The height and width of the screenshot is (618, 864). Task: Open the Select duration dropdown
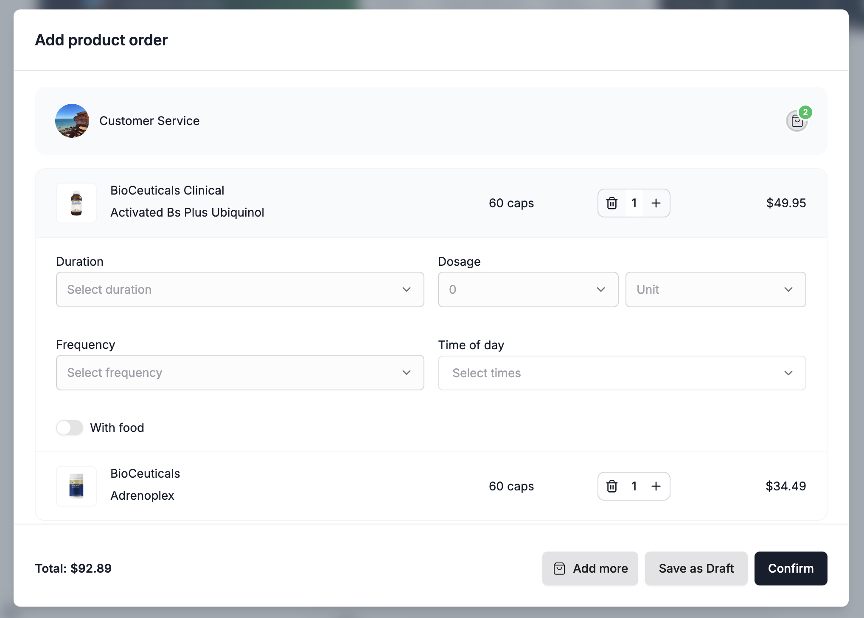[x=240, y=290]
